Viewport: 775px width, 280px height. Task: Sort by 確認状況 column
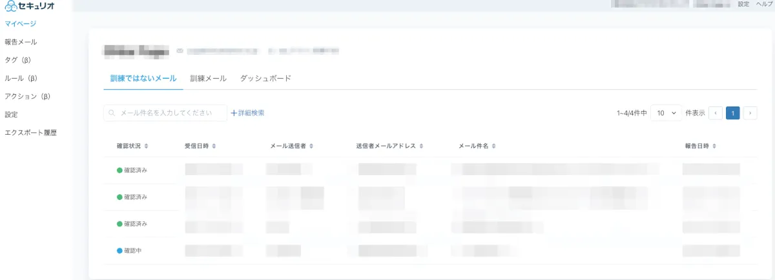point(132,146)
